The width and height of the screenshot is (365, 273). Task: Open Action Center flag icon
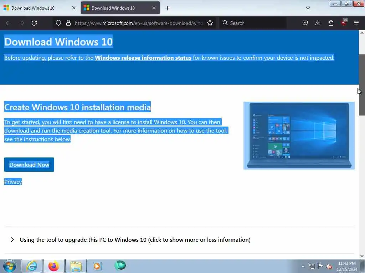coord(320,266)
